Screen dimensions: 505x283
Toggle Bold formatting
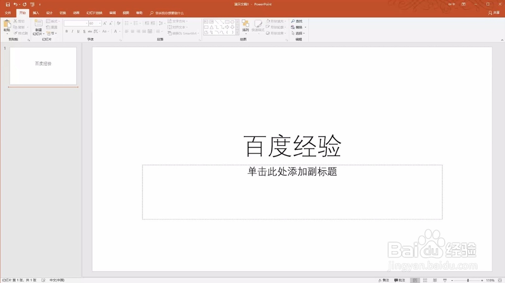coord(67,32)
